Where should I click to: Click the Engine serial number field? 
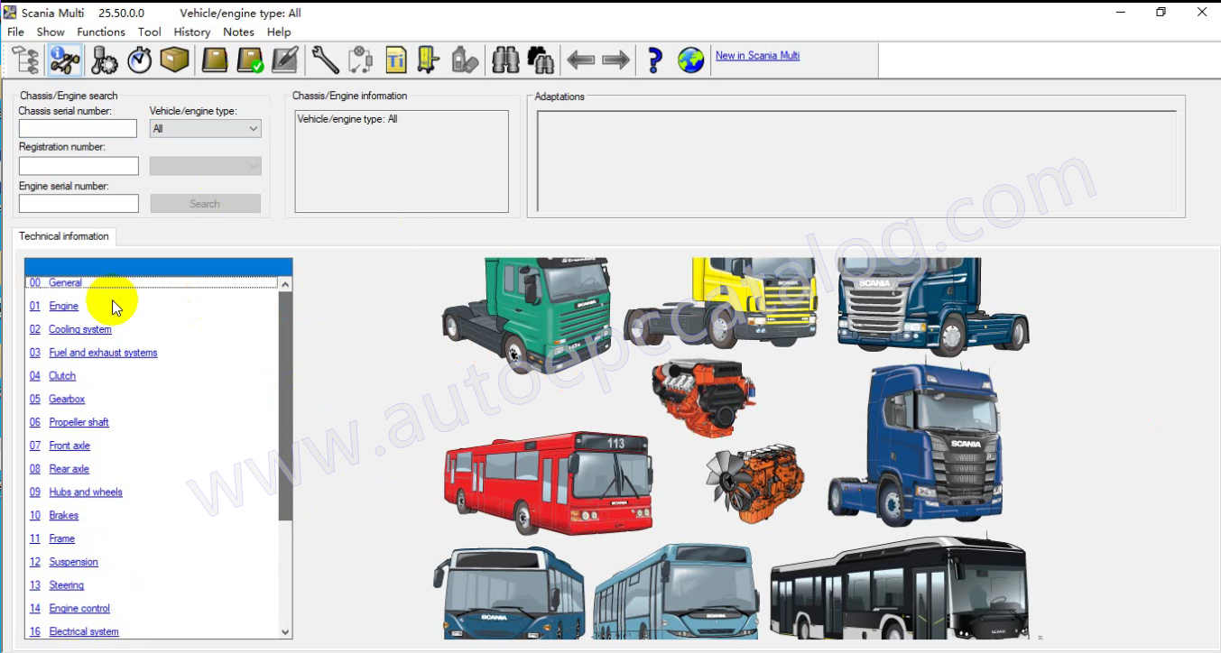[x=79, y=204]
